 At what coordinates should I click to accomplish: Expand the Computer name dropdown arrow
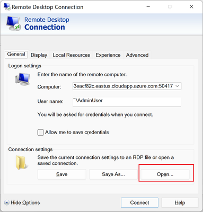178,86
